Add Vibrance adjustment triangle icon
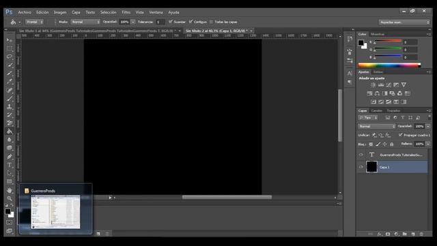437x246 pixels. (x=404, y=85)
